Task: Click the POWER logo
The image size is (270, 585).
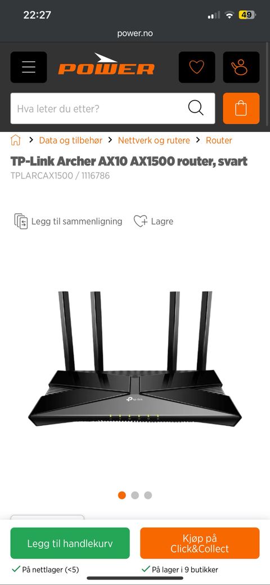Action: click(x=106, y=64)
